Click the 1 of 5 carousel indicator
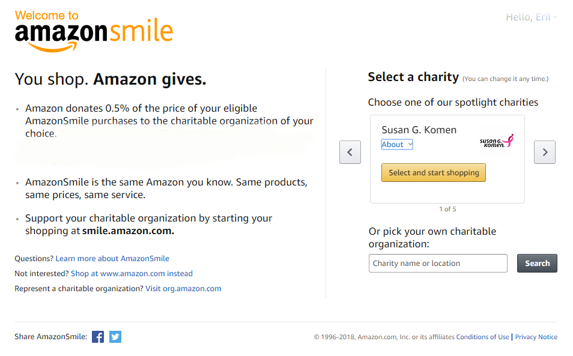The width and height of the screenshot is (573, 356). pyautogui.click(x=447, y=209)
